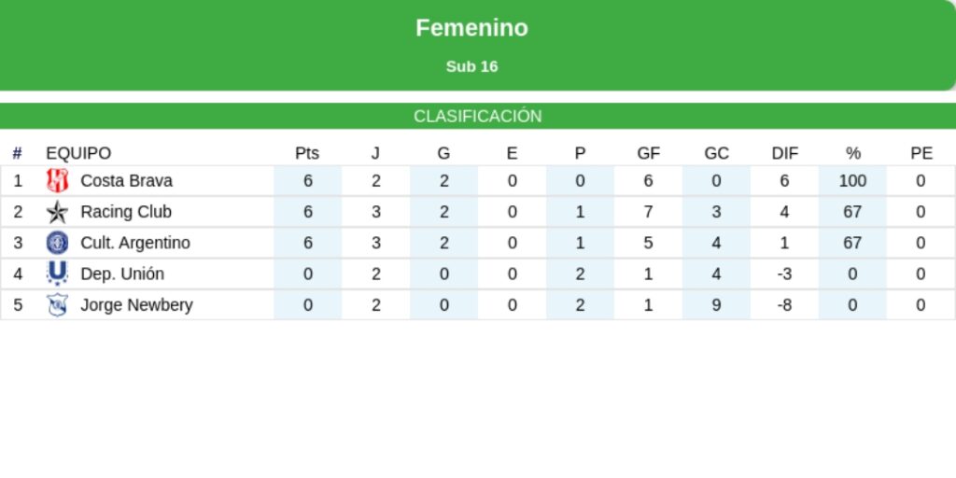Open the Racing Club team name

click(126, 212)
